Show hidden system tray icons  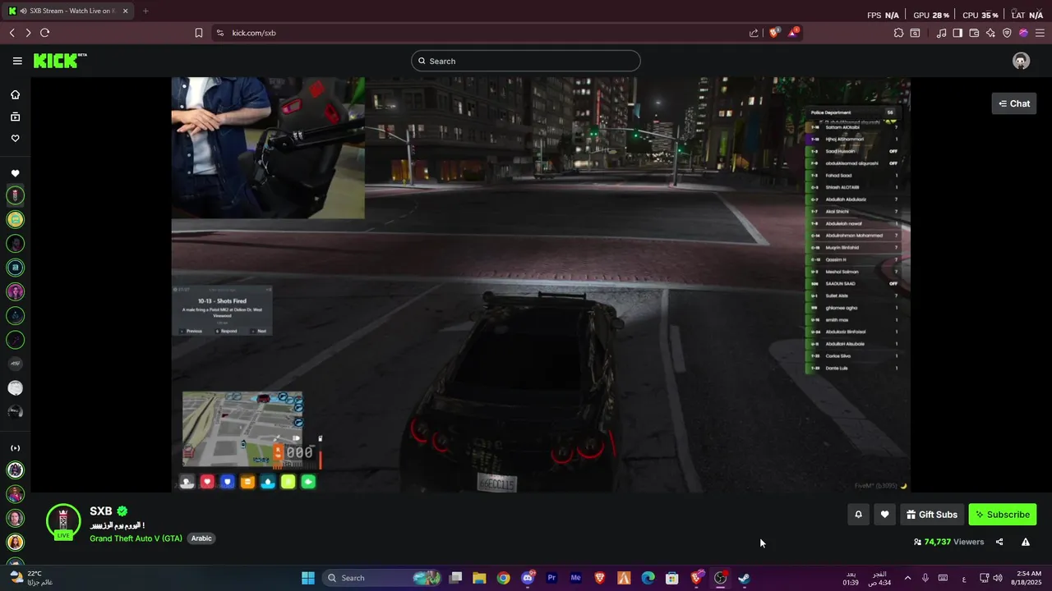point(907,578)
